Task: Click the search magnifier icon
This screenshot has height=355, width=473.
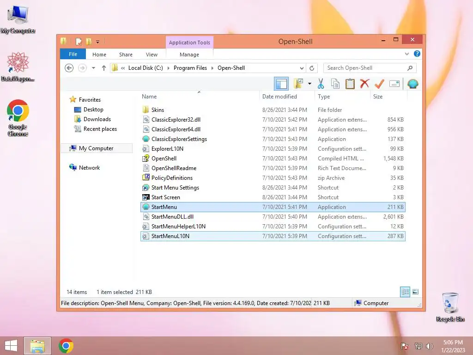Action: [x=410, y=68]
